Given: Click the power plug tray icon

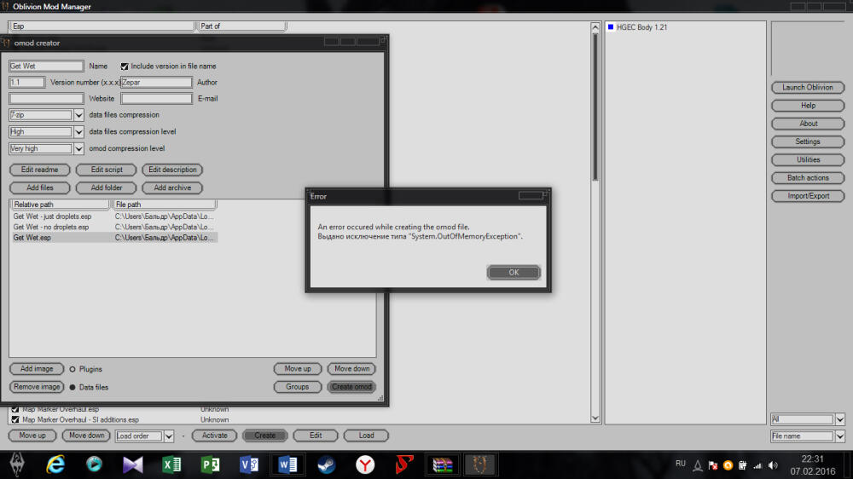Looking at the screenshot, I should (x=743, y=465).
